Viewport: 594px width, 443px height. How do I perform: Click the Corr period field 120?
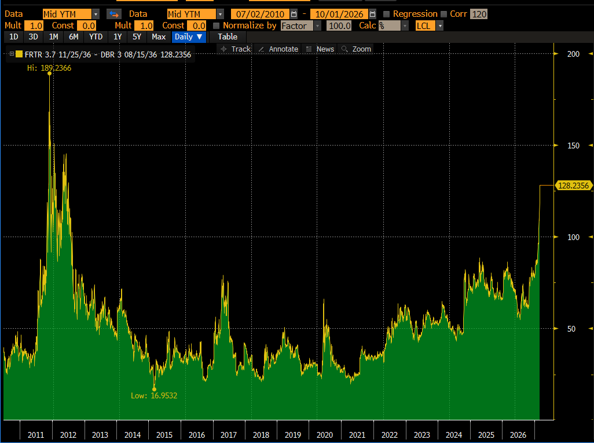(479, 14)
